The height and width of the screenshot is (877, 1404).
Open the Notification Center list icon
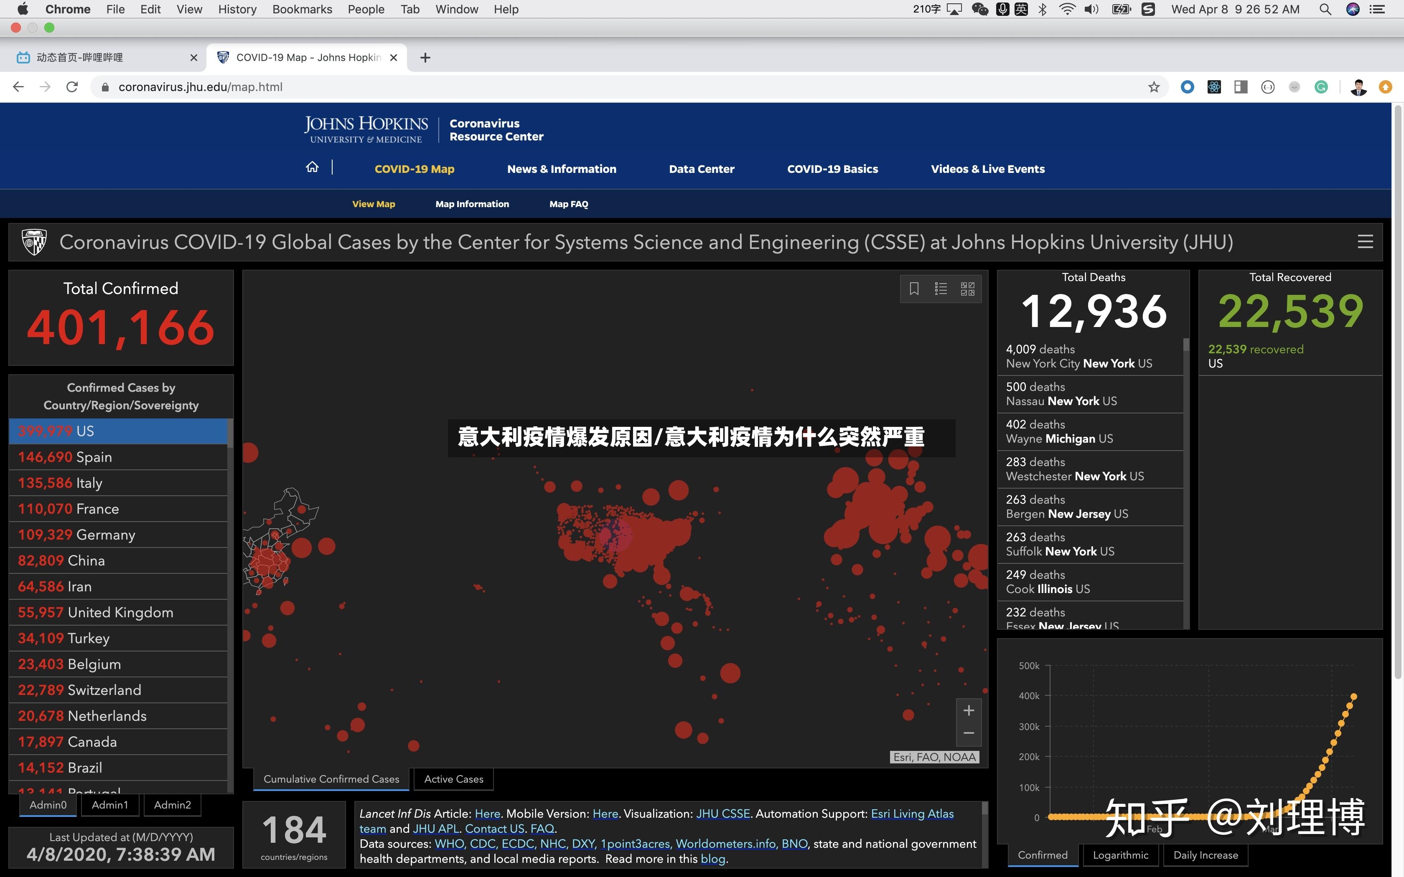pyautogui.click(x=1377, y=9)
